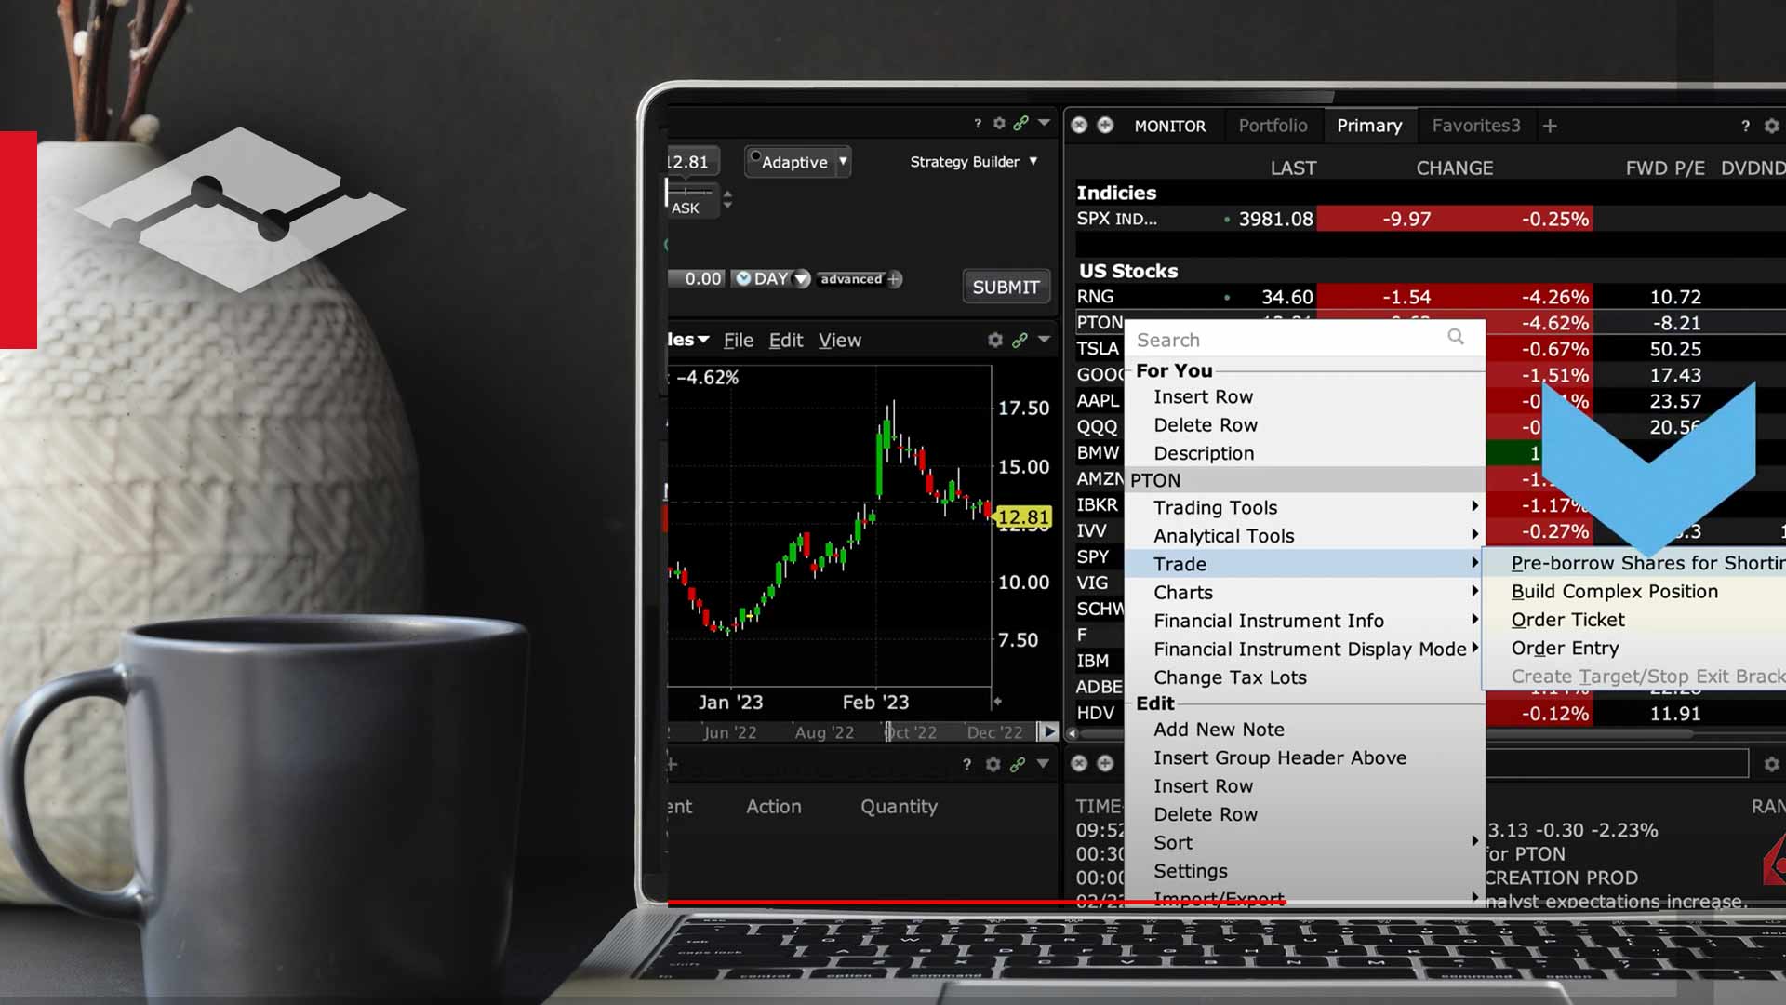The image size is (1786, 1005).
Task: Click the add Favorites3 plus icon
Action: pyautogui.click(x=1548, y=126)
